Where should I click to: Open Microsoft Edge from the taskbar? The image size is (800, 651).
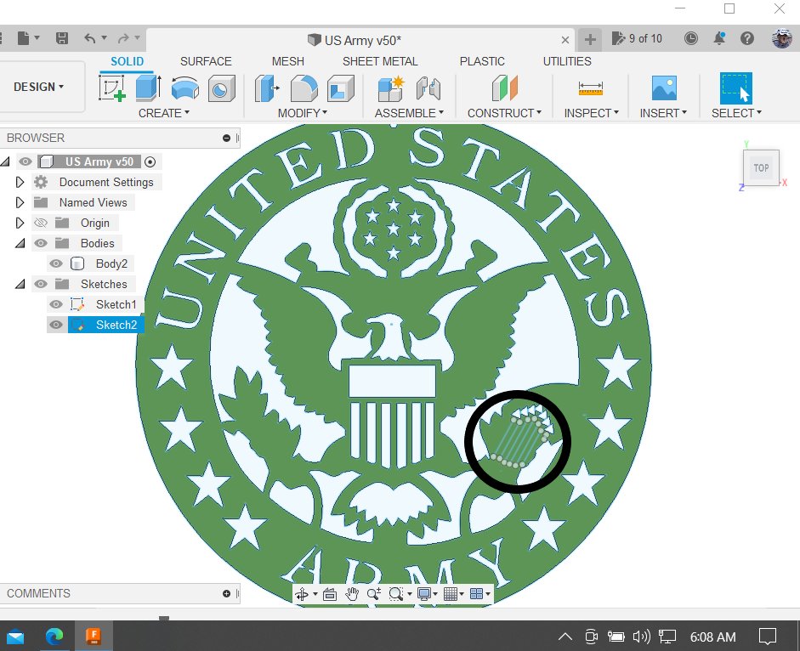click(x=54, y=637)
